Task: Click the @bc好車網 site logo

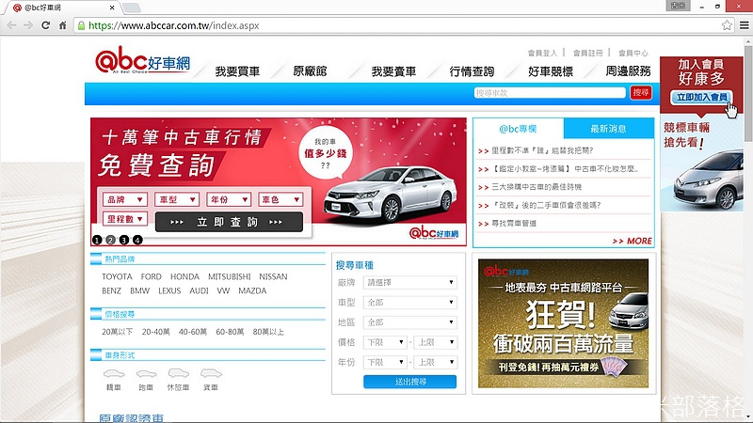Action: tap(143, 60)
